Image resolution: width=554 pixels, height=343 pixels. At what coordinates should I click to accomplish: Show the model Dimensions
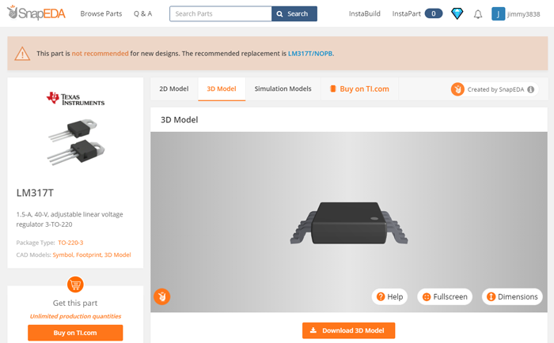tap(511, 297)
